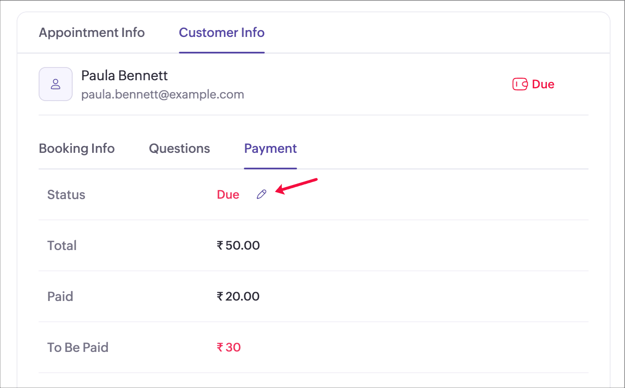Click the Paid row label
This screenshot has height=388, width=625.
[60, 296]
